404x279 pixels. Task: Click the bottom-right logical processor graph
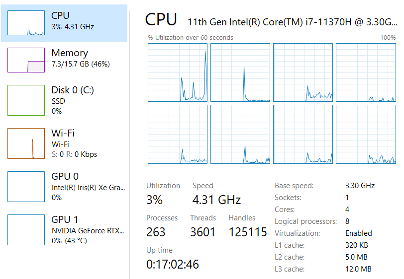click(366, 134)
